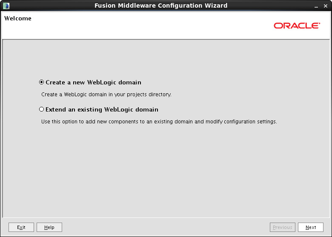The image size is (332, 237).
Task: Click the 'Create a new WebLogic domain' label text
Action: click(93, 82)
